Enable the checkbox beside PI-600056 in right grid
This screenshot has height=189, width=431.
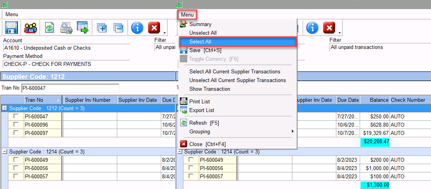click(x=191, y=168)
